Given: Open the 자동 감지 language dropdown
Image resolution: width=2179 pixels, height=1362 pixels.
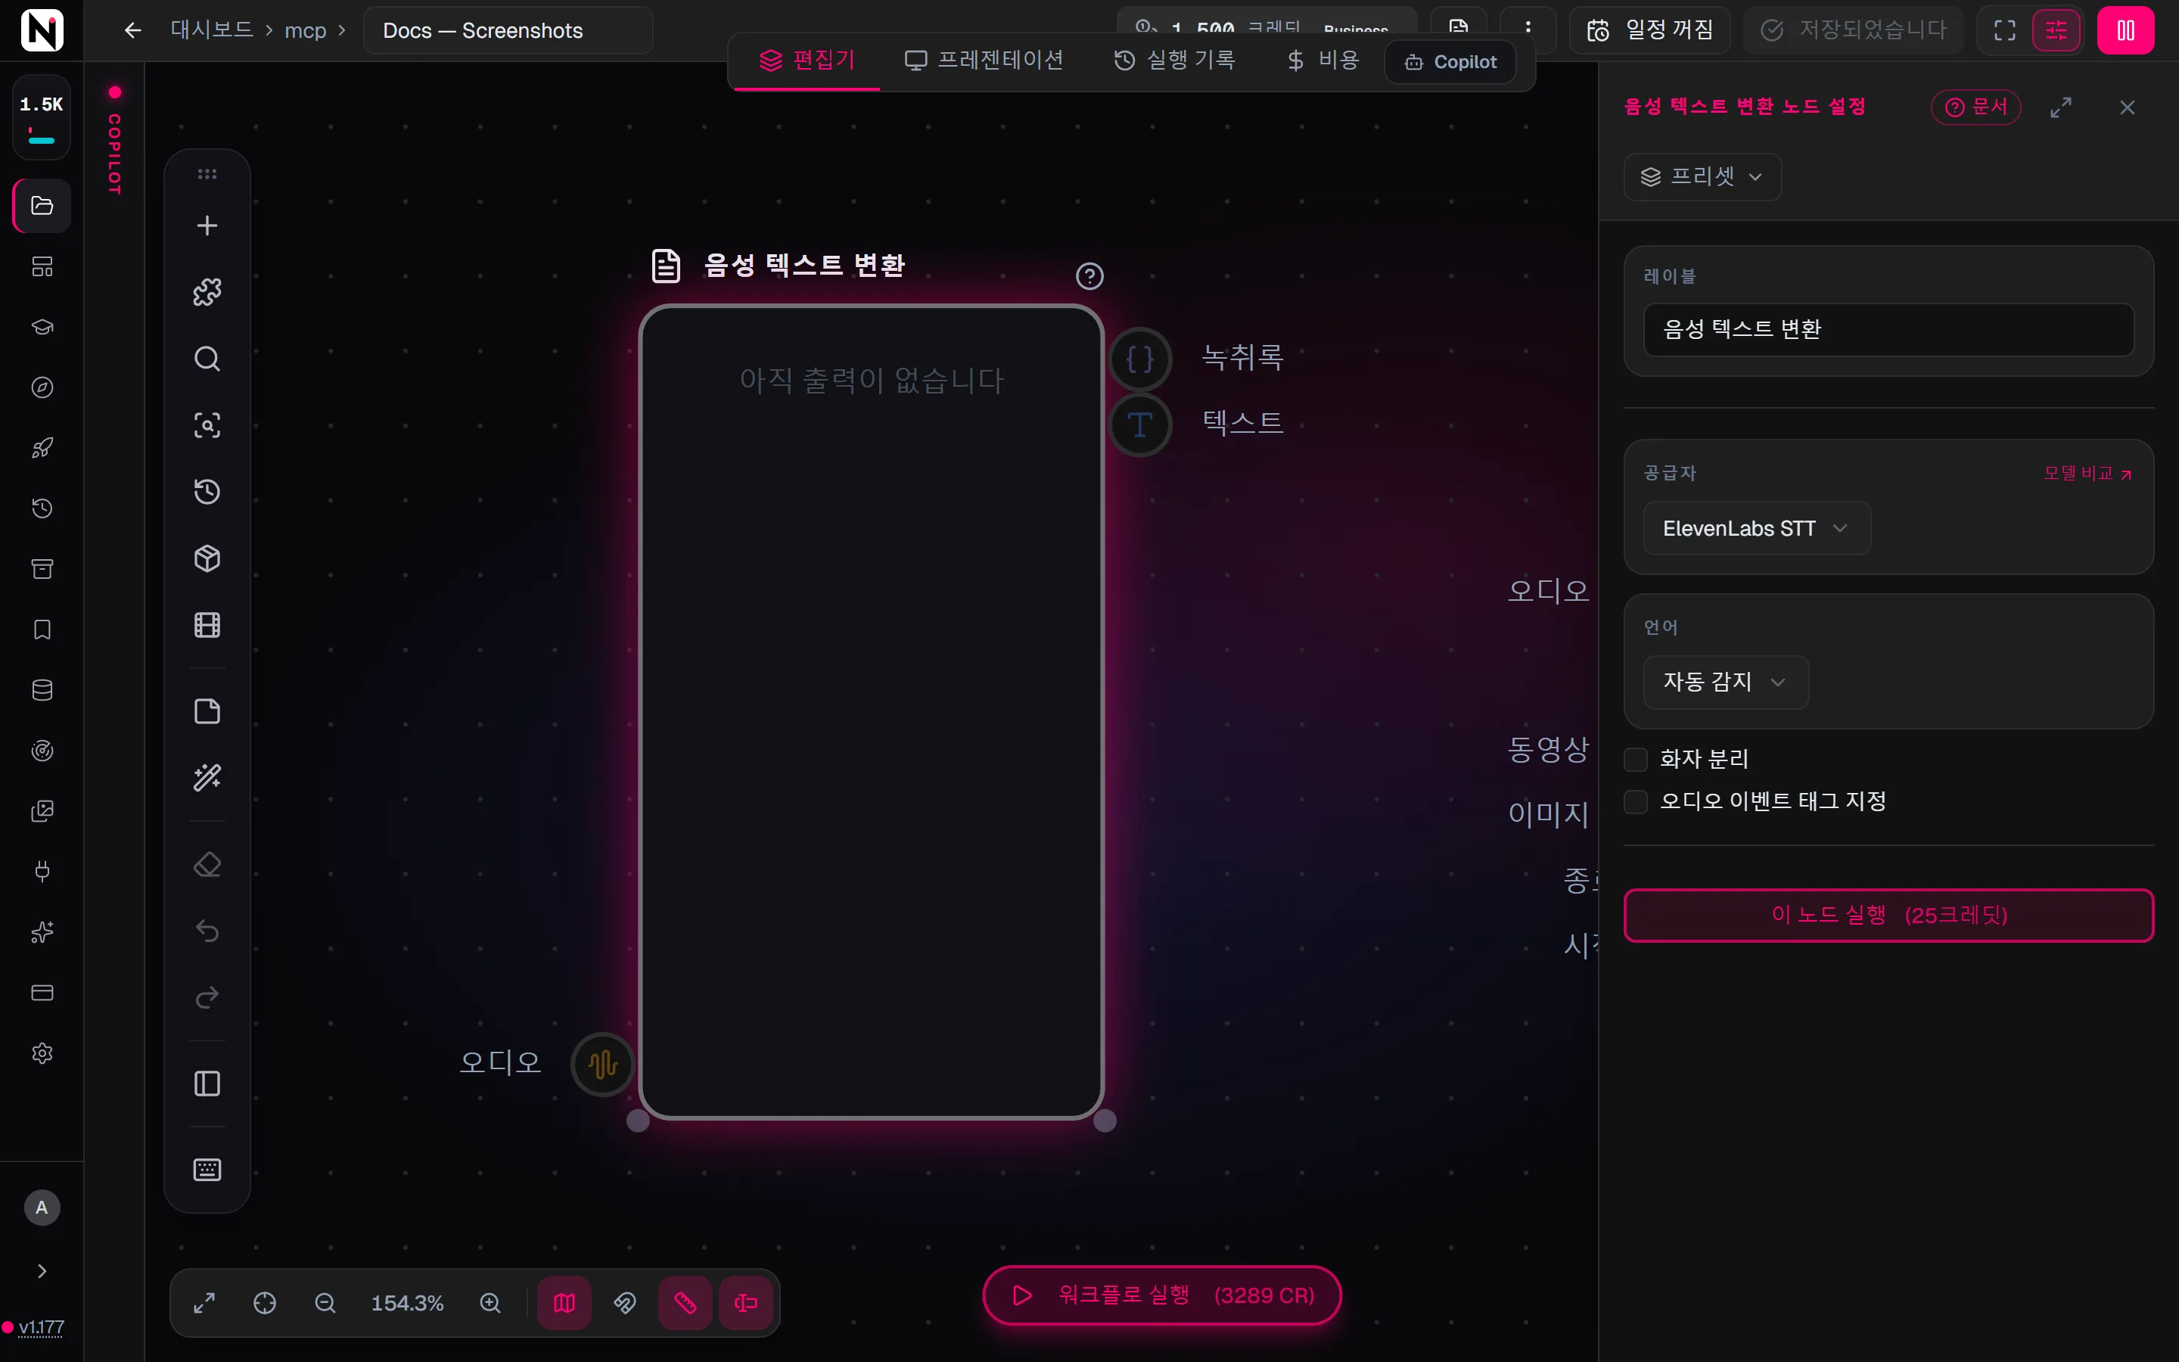Looking at the screenshot, I should tap(1725, 682).
